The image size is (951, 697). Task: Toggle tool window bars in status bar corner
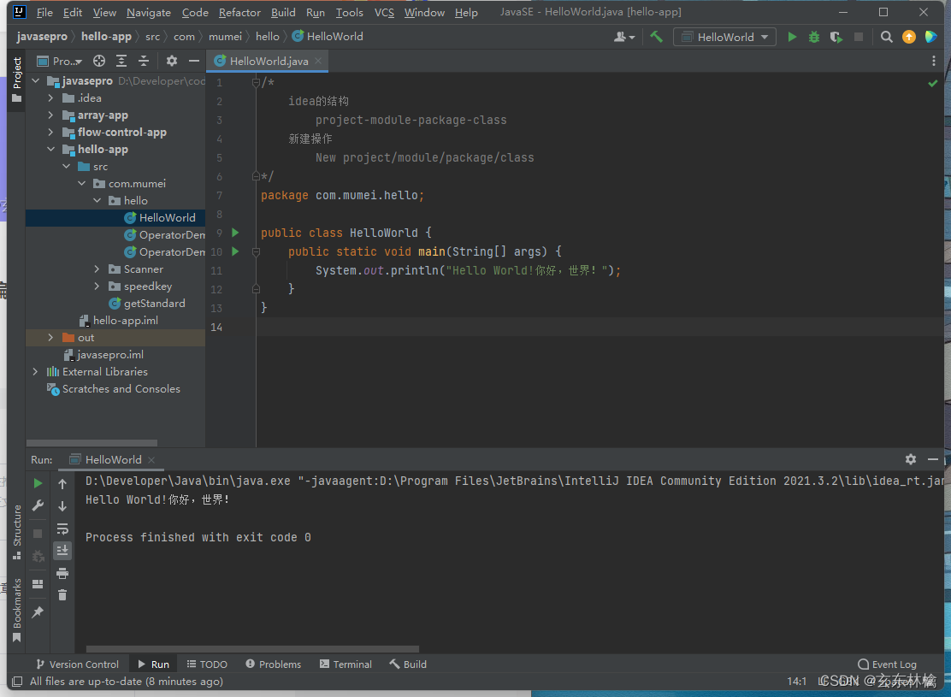coord(18,682)
